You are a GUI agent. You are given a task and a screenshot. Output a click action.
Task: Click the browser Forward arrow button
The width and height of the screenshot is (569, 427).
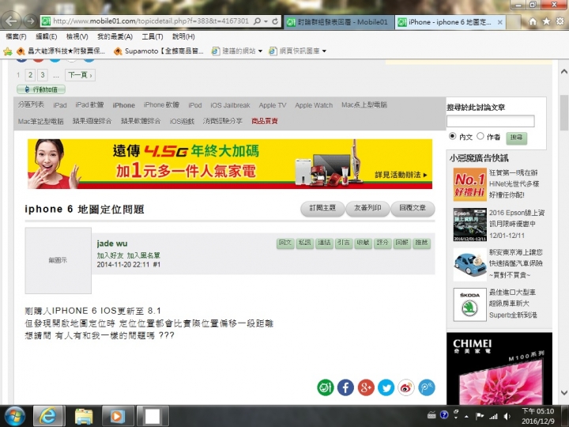(x=31, y=21)
